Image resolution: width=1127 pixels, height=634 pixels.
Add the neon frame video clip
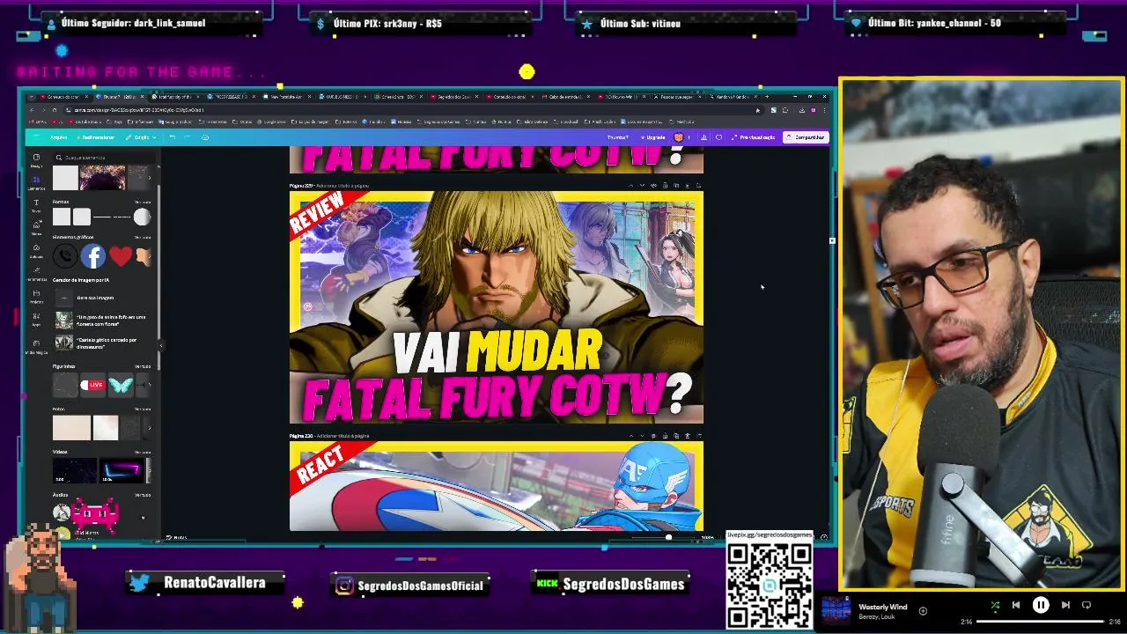[122, 470]
